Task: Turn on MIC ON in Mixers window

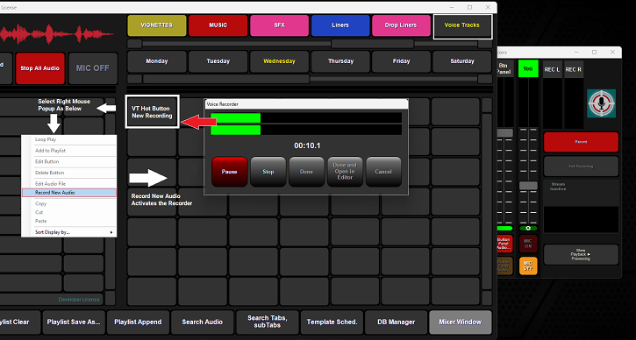Action: tap(528, 244)
